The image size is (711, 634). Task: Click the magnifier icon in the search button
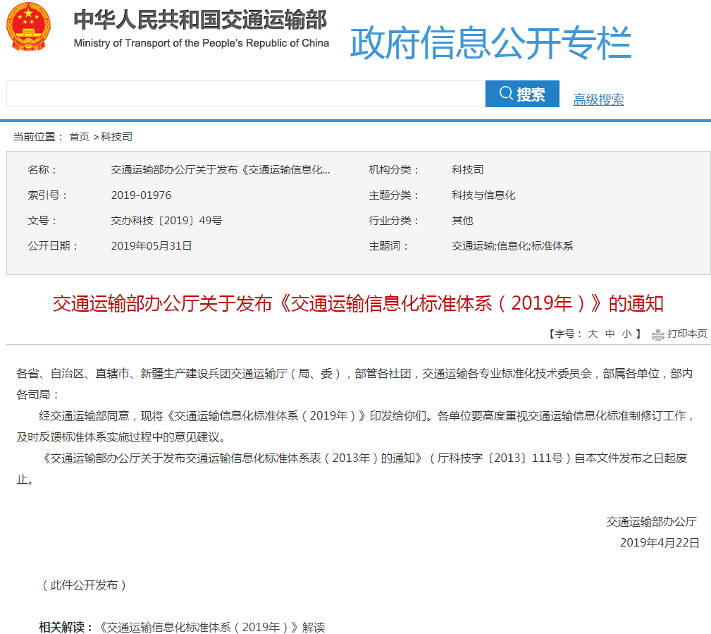point(506,94)
